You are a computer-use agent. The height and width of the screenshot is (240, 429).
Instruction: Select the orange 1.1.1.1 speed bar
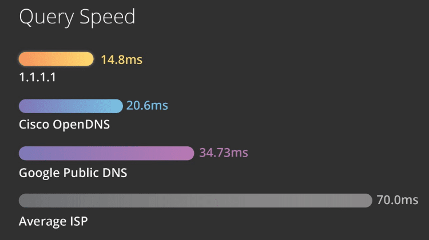tap(56, 59)
